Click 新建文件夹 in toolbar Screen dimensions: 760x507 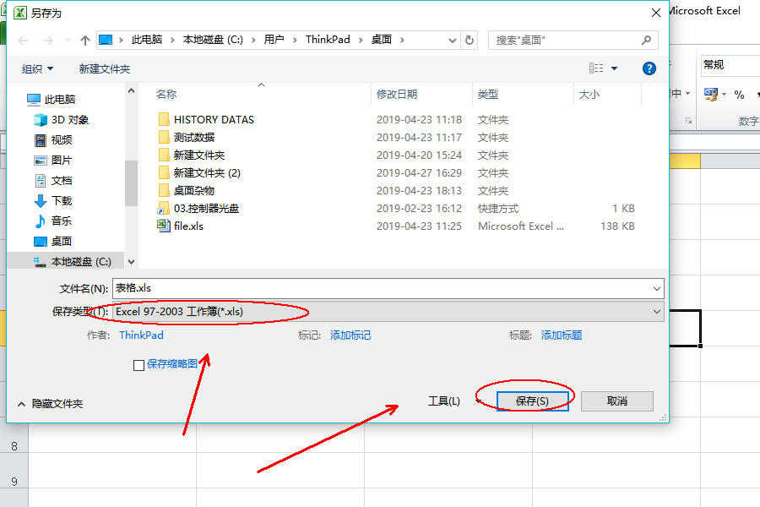[x=105, y=68]
